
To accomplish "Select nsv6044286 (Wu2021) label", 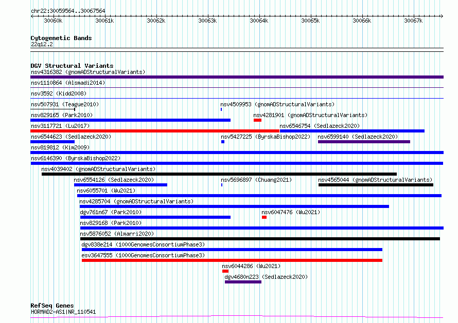I will click(251, 266).
